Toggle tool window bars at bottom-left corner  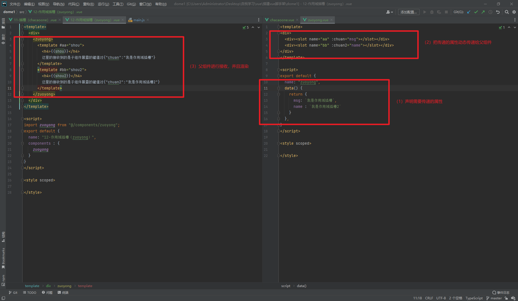3,298
